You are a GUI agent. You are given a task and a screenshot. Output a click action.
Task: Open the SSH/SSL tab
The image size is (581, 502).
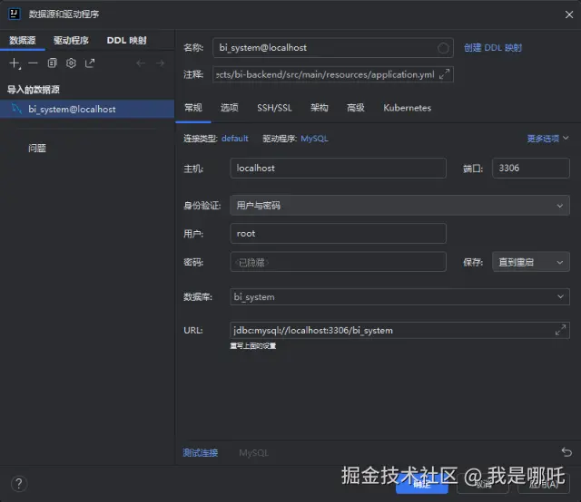point(274,108)
